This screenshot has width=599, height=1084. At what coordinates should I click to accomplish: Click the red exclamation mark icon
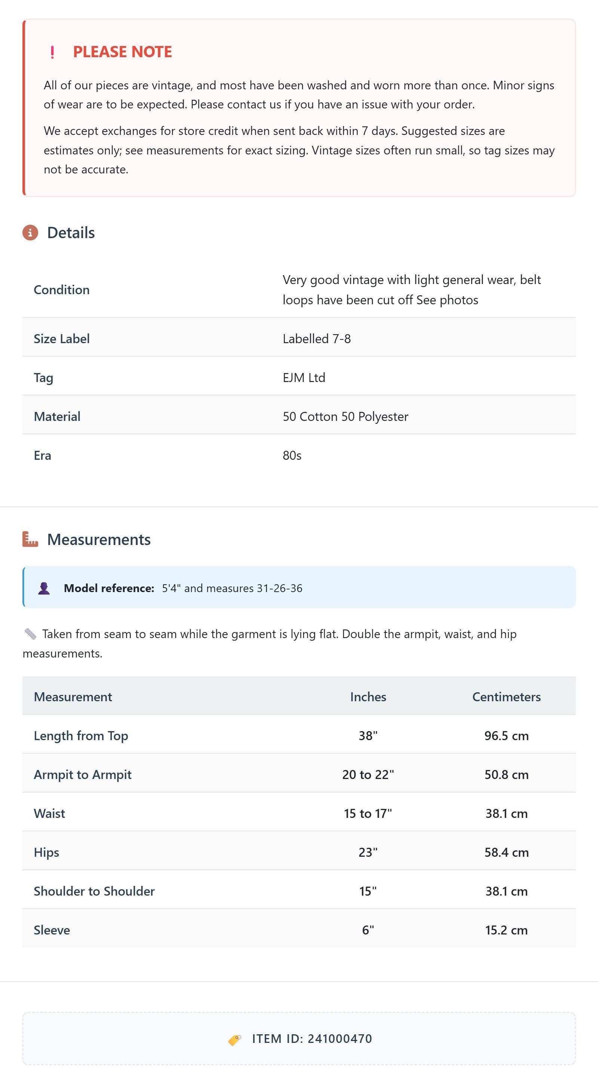pos(52,52)
